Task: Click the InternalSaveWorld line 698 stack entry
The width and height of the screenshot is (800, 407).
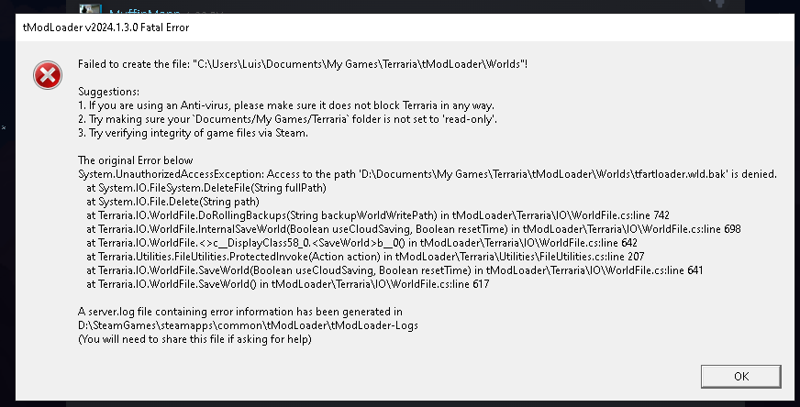Action: (x=413, y=229)
